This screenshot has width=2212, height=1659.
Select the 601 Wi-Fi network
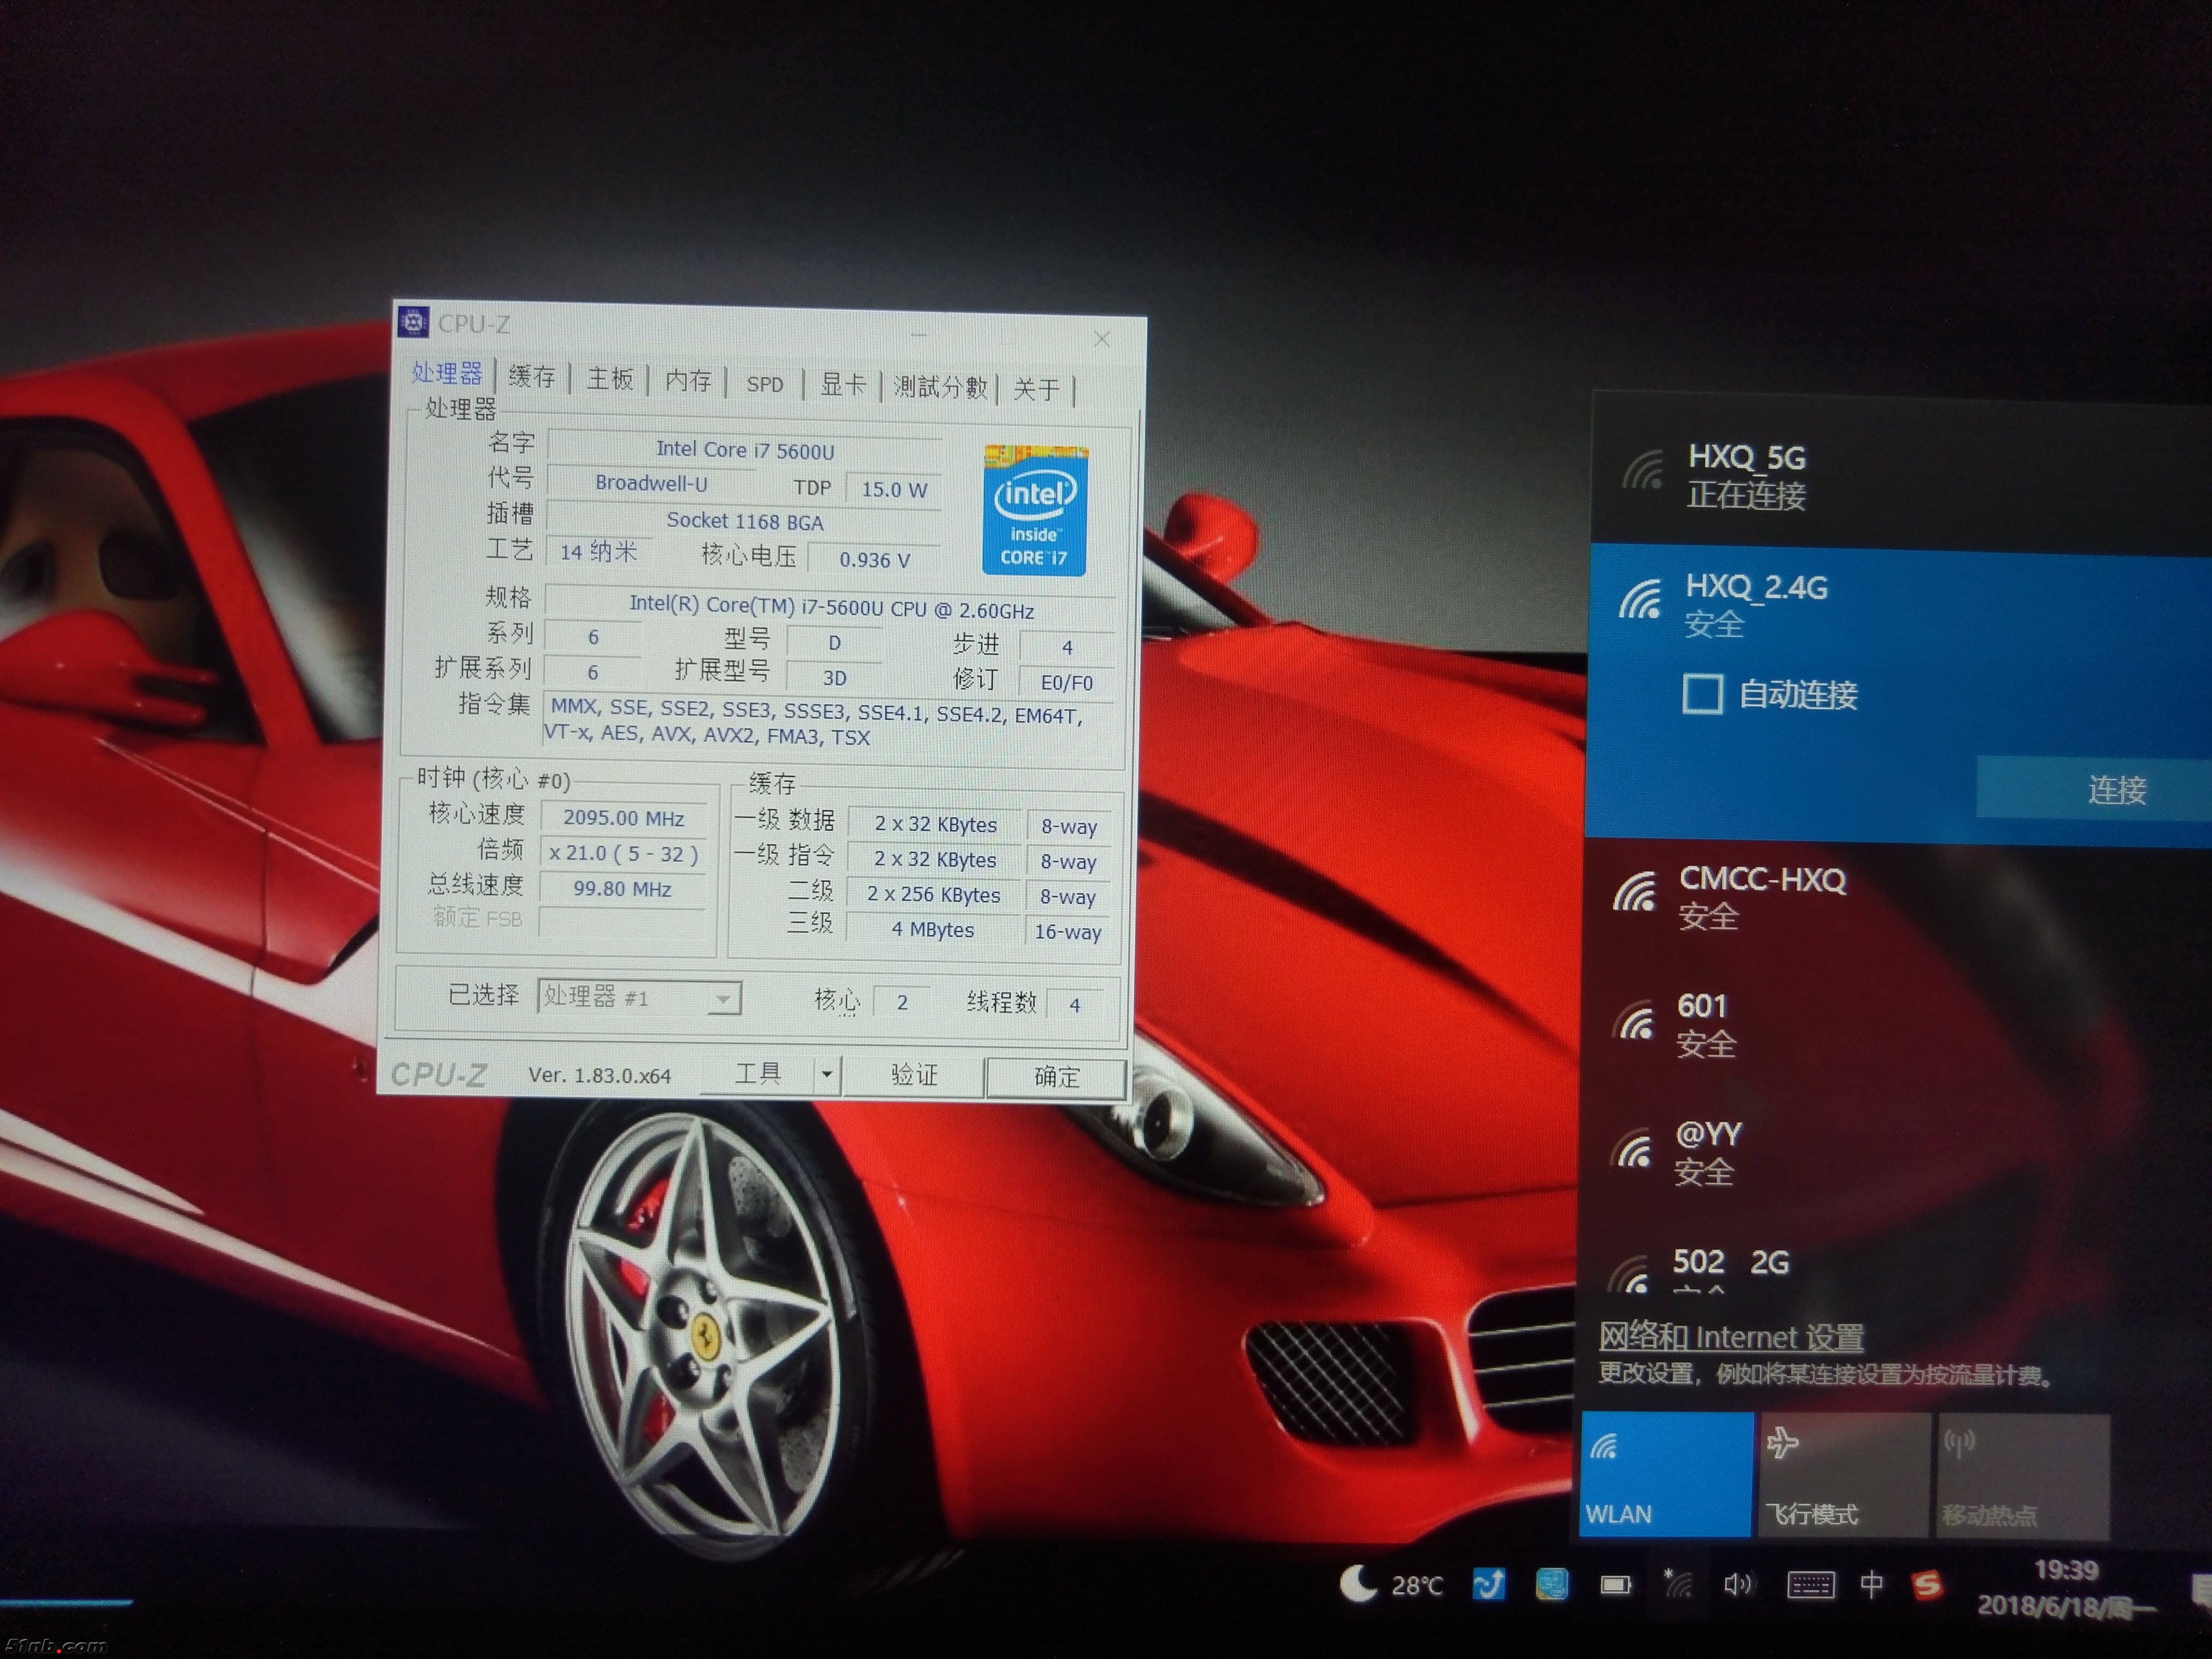1704,1023
